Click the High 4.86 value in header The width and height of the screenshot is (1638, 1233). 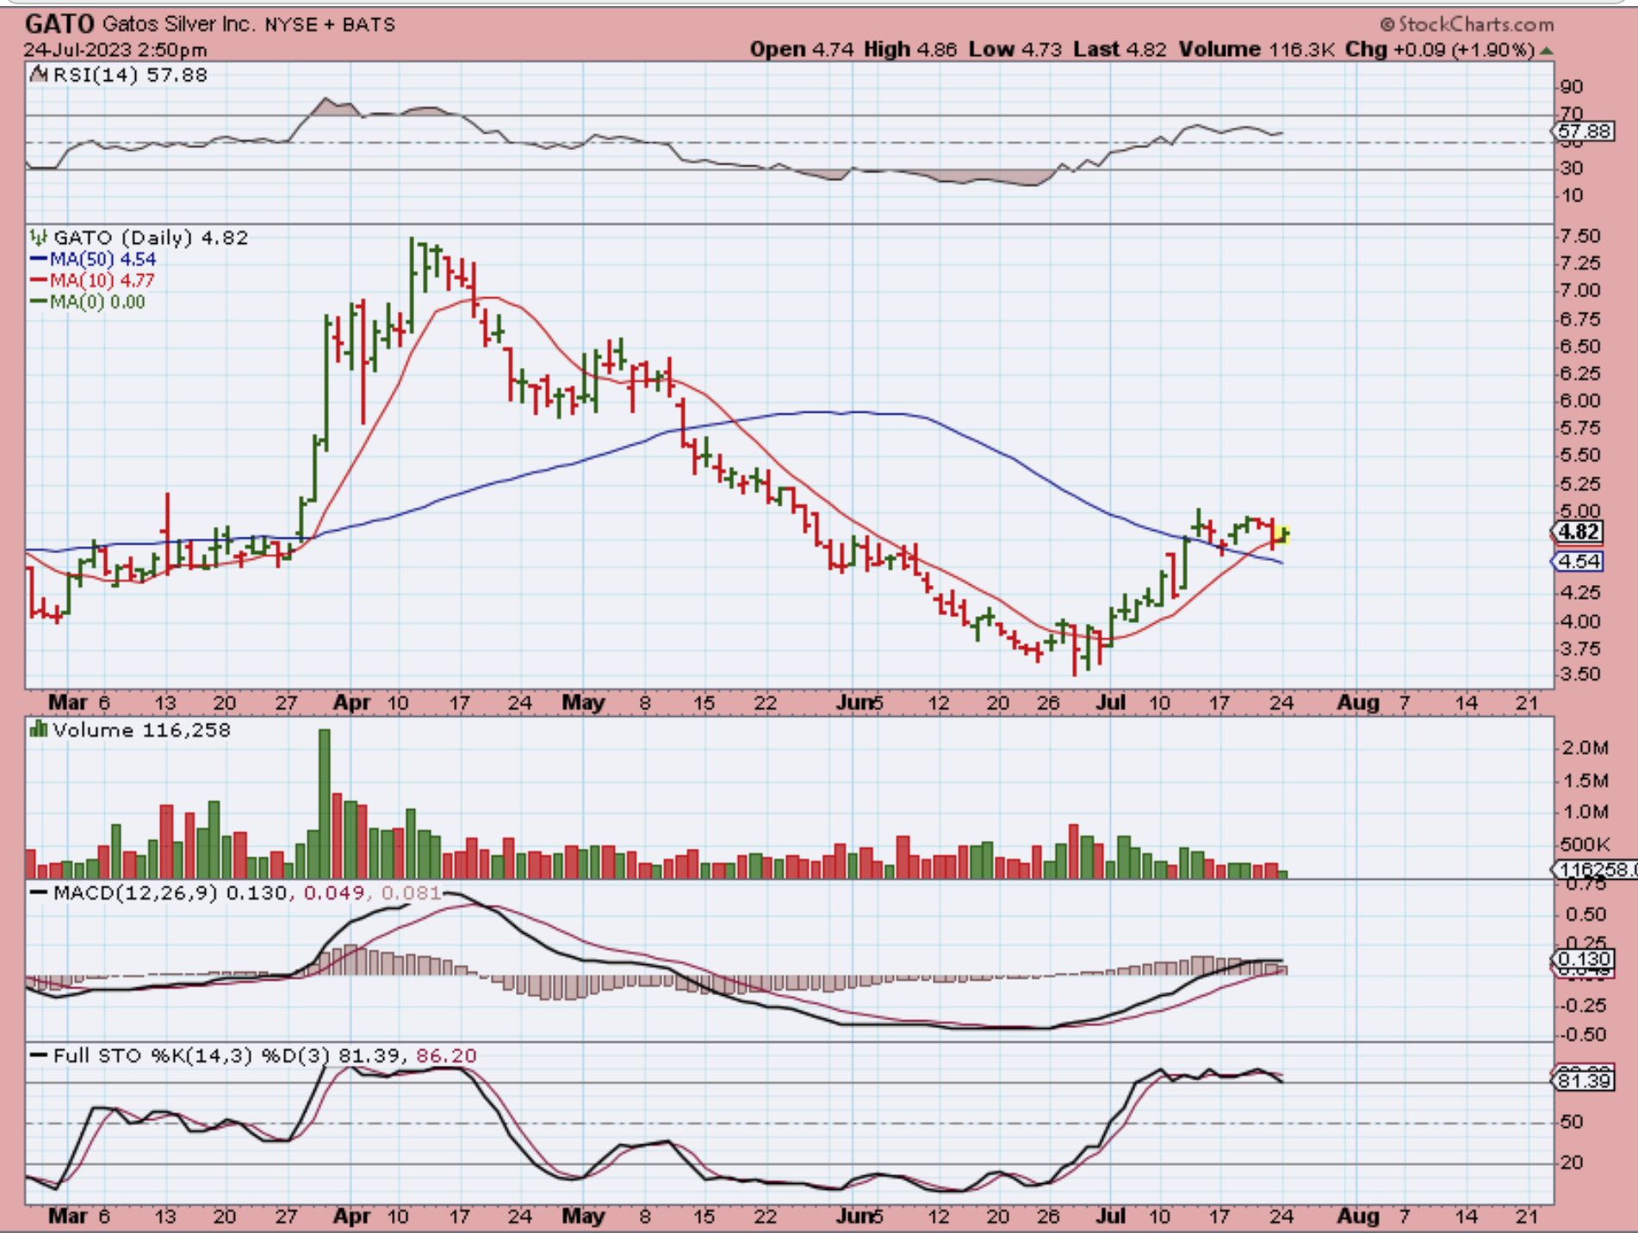click(x=910, y=49)
